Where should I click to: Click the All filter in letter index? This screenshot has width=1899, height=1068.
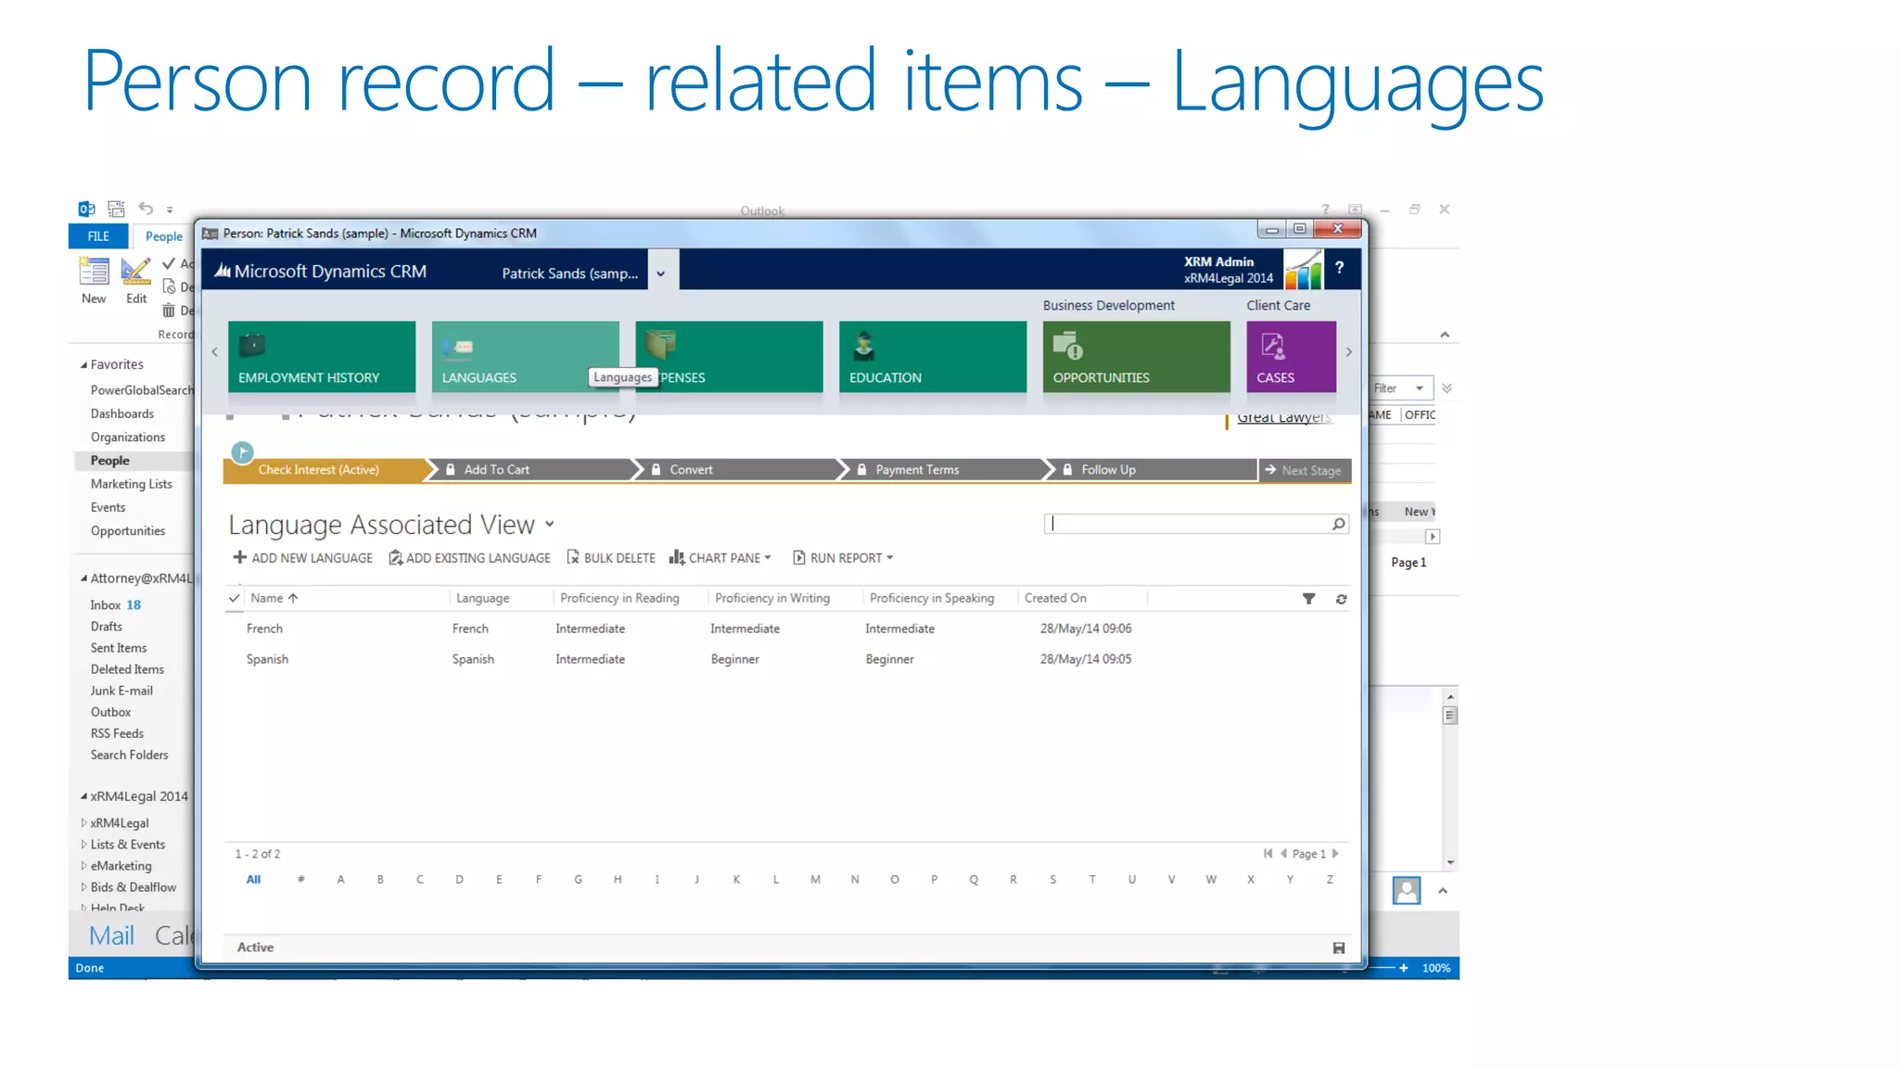pos(253,880)
